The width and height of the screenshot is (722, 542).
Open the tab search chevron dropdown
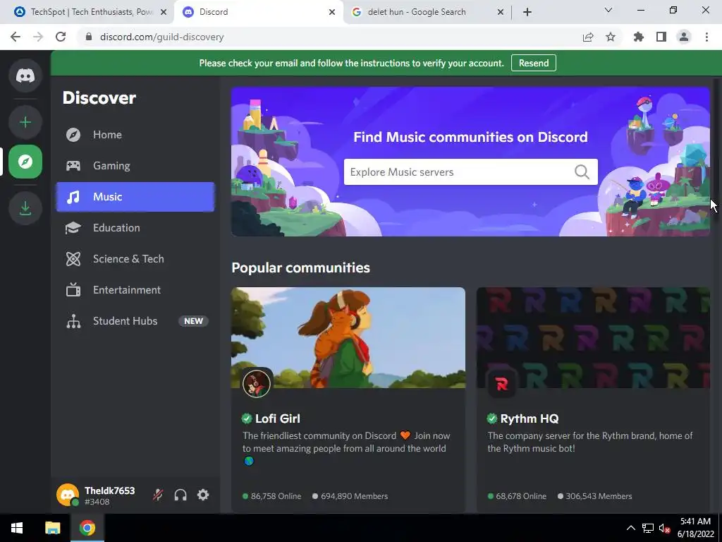tap(608, 10)
